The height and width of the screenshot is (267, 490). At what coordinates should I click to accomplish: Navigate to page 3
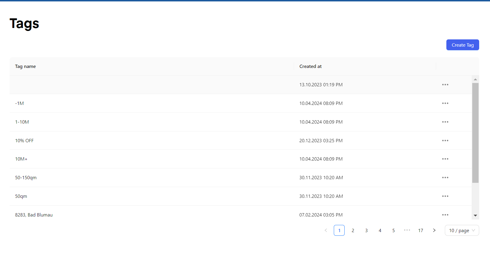[366, 230]
